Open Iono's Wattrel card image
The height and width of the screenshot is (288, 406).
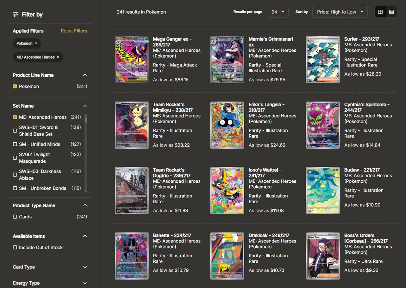point(227,190)
